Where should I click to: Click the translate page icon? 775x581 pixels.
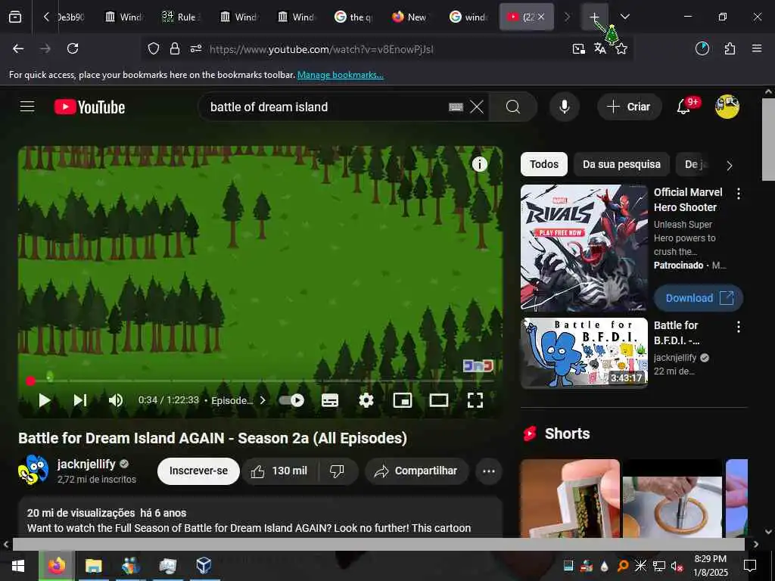600,48
